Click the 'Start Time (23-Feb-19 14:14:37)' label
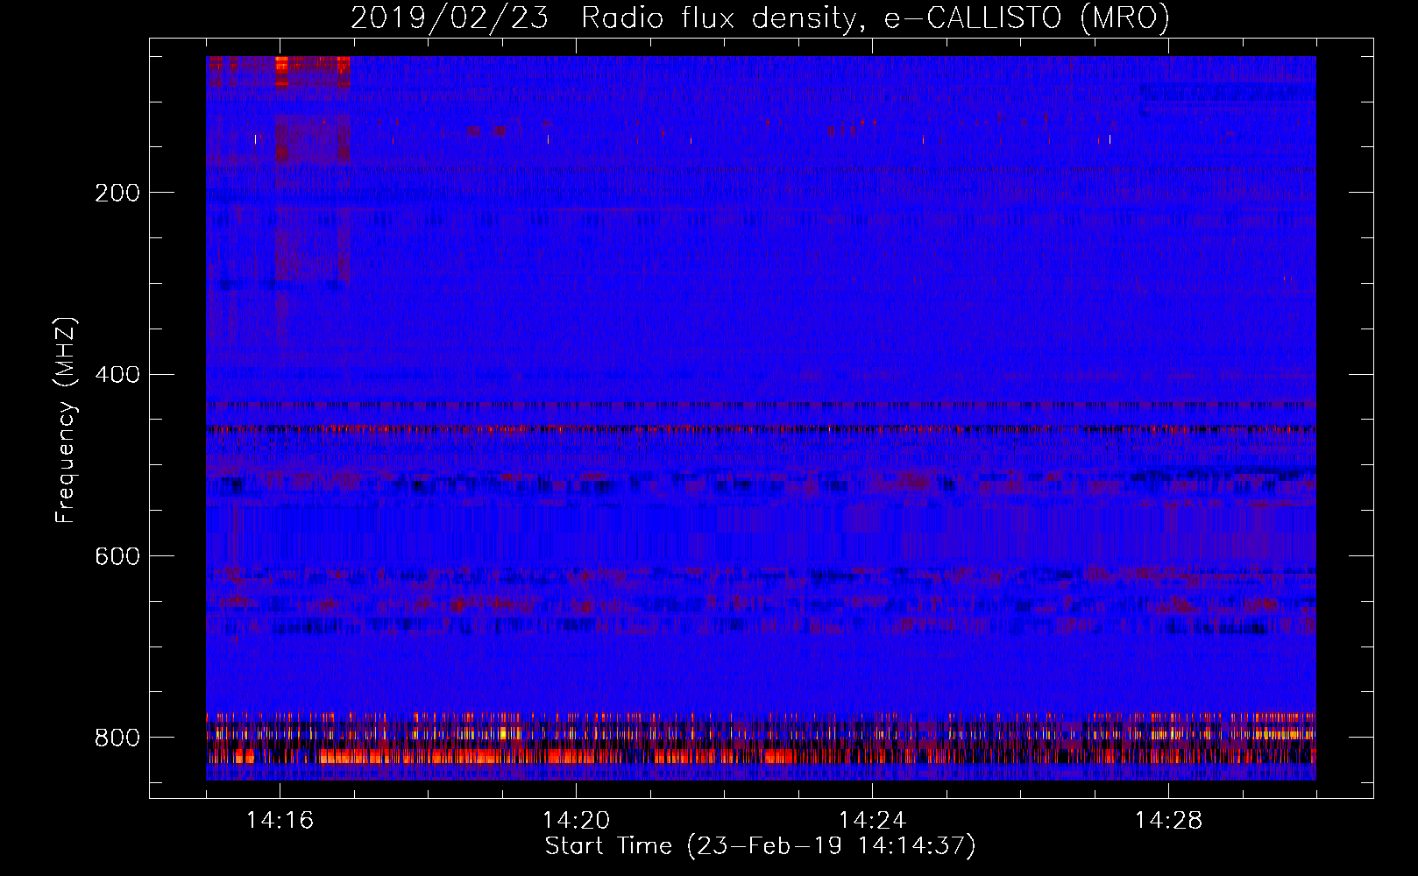This screenshot has width=1418, height=876. click(760, 846)
